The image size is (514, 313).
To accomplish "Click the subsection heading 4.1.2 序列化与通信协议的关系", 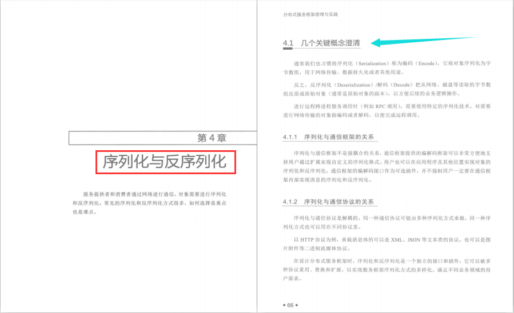I will click(328, 202).
